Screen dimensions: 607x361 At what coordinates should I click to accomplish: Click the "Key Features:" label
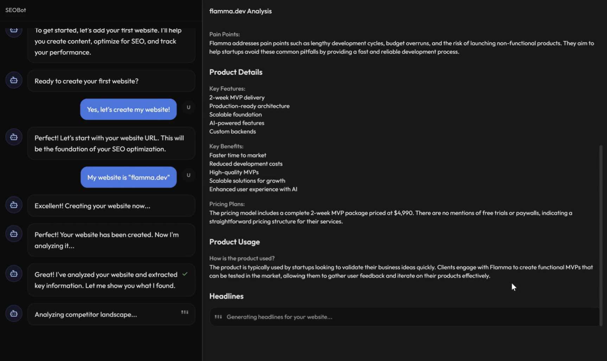tap(227, 89)
